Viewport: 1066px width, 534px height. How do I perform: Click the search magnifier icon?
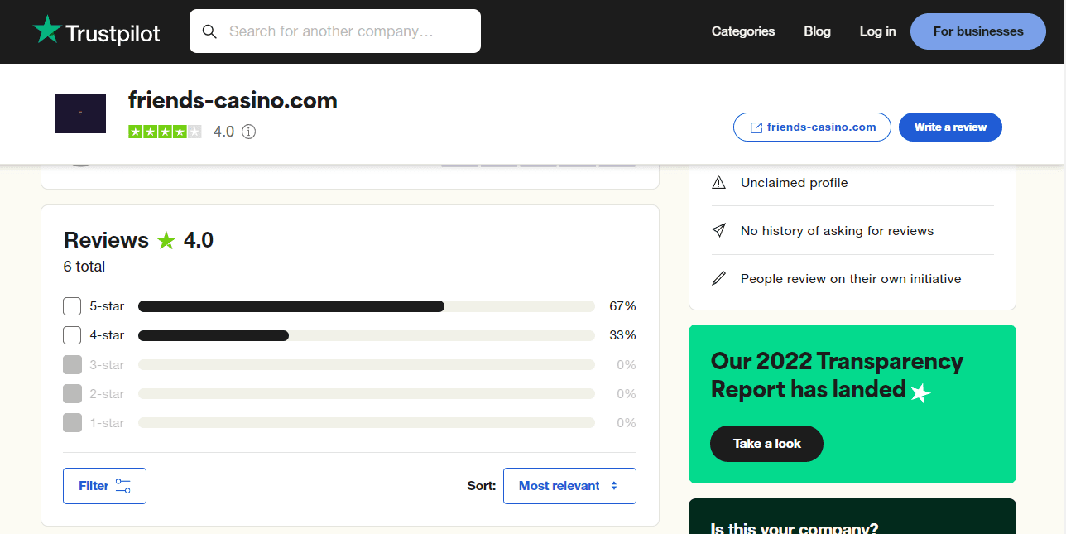pos(209,31)
